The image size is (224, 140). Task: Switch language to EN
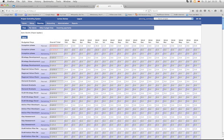coord(197,19)
